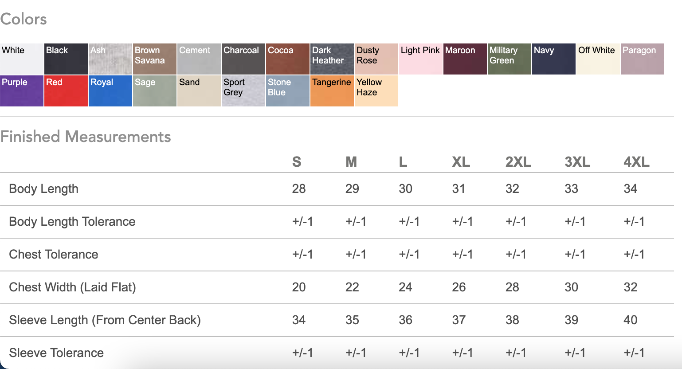Viewport: 682px width, 369px height.
Task: Choose the Royal blue swatch
Action: tap(110, 91)
